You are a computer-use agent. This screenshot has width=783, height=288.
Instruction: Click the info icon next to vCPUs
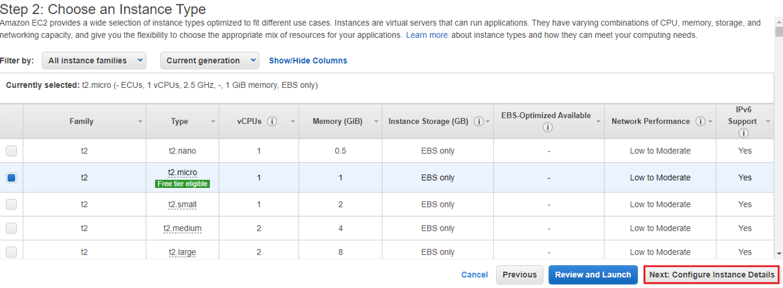[x=272, y=121]
